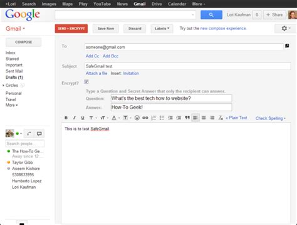Pop out the compose window

(287, 46)
